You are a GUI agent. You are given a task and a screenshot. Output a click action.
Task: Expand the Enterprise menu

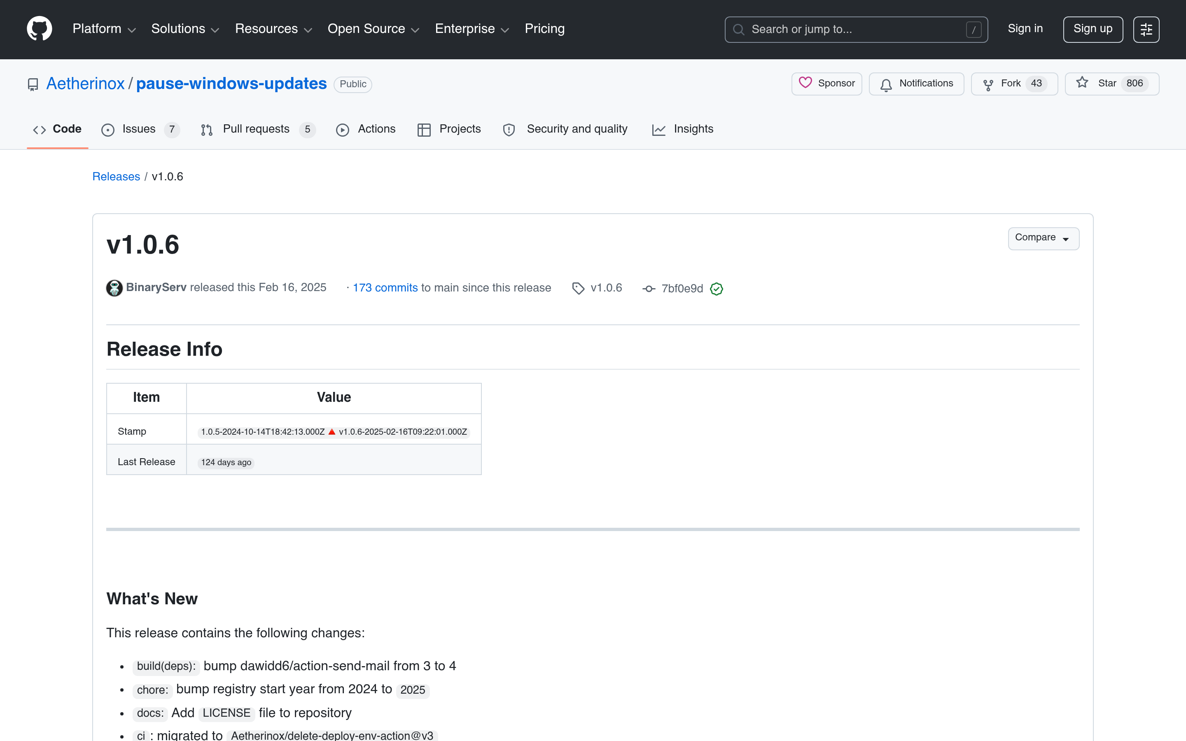tap(472, 29)
